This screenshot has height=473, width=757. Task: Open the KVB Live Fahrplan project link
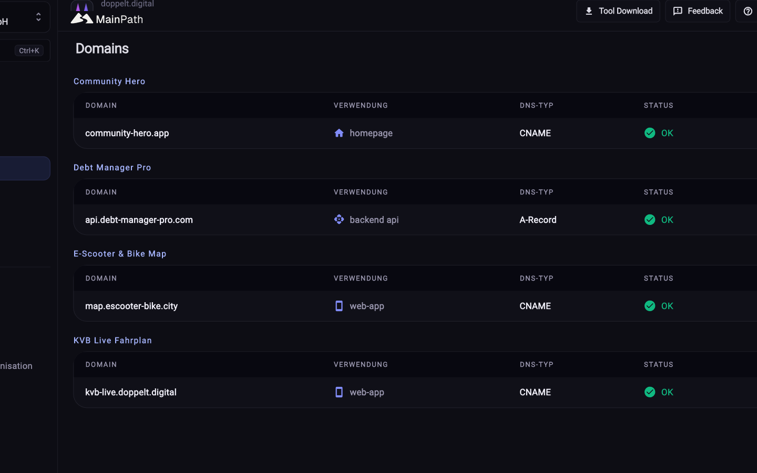click(112, 341)
